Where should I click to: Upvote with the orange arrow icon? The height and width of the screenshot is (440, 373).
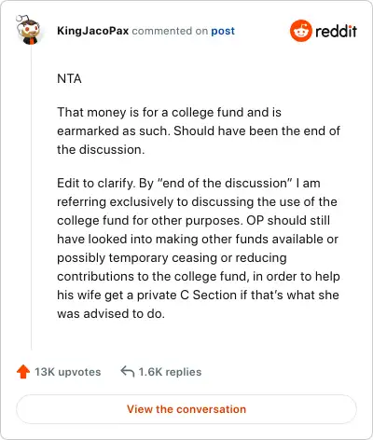point(23,372)
